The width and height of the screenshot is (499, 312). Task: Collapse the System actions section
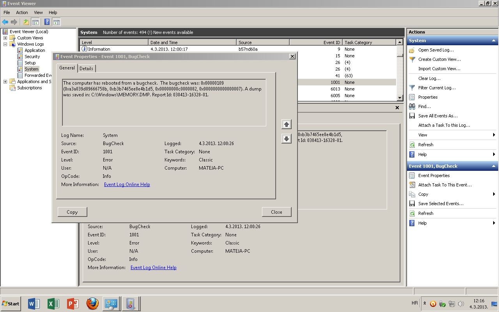click(494, 41)
